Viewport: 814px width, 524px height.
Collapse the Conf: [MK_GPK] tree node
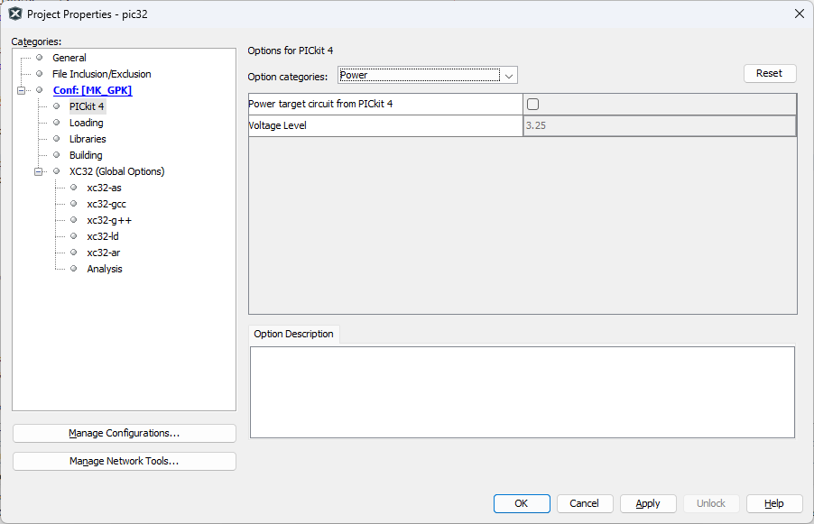pos(21,90)
